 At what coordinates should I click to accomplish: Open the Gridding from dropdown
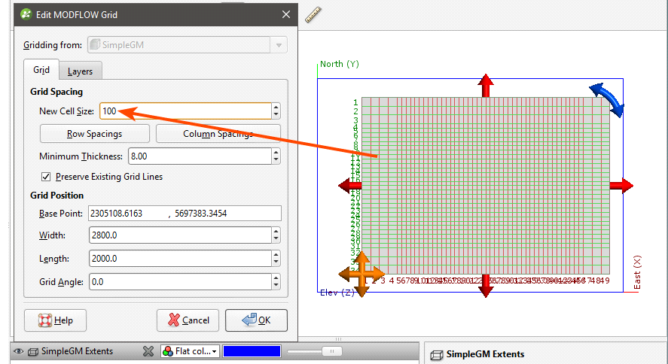[x=279, y=45]
